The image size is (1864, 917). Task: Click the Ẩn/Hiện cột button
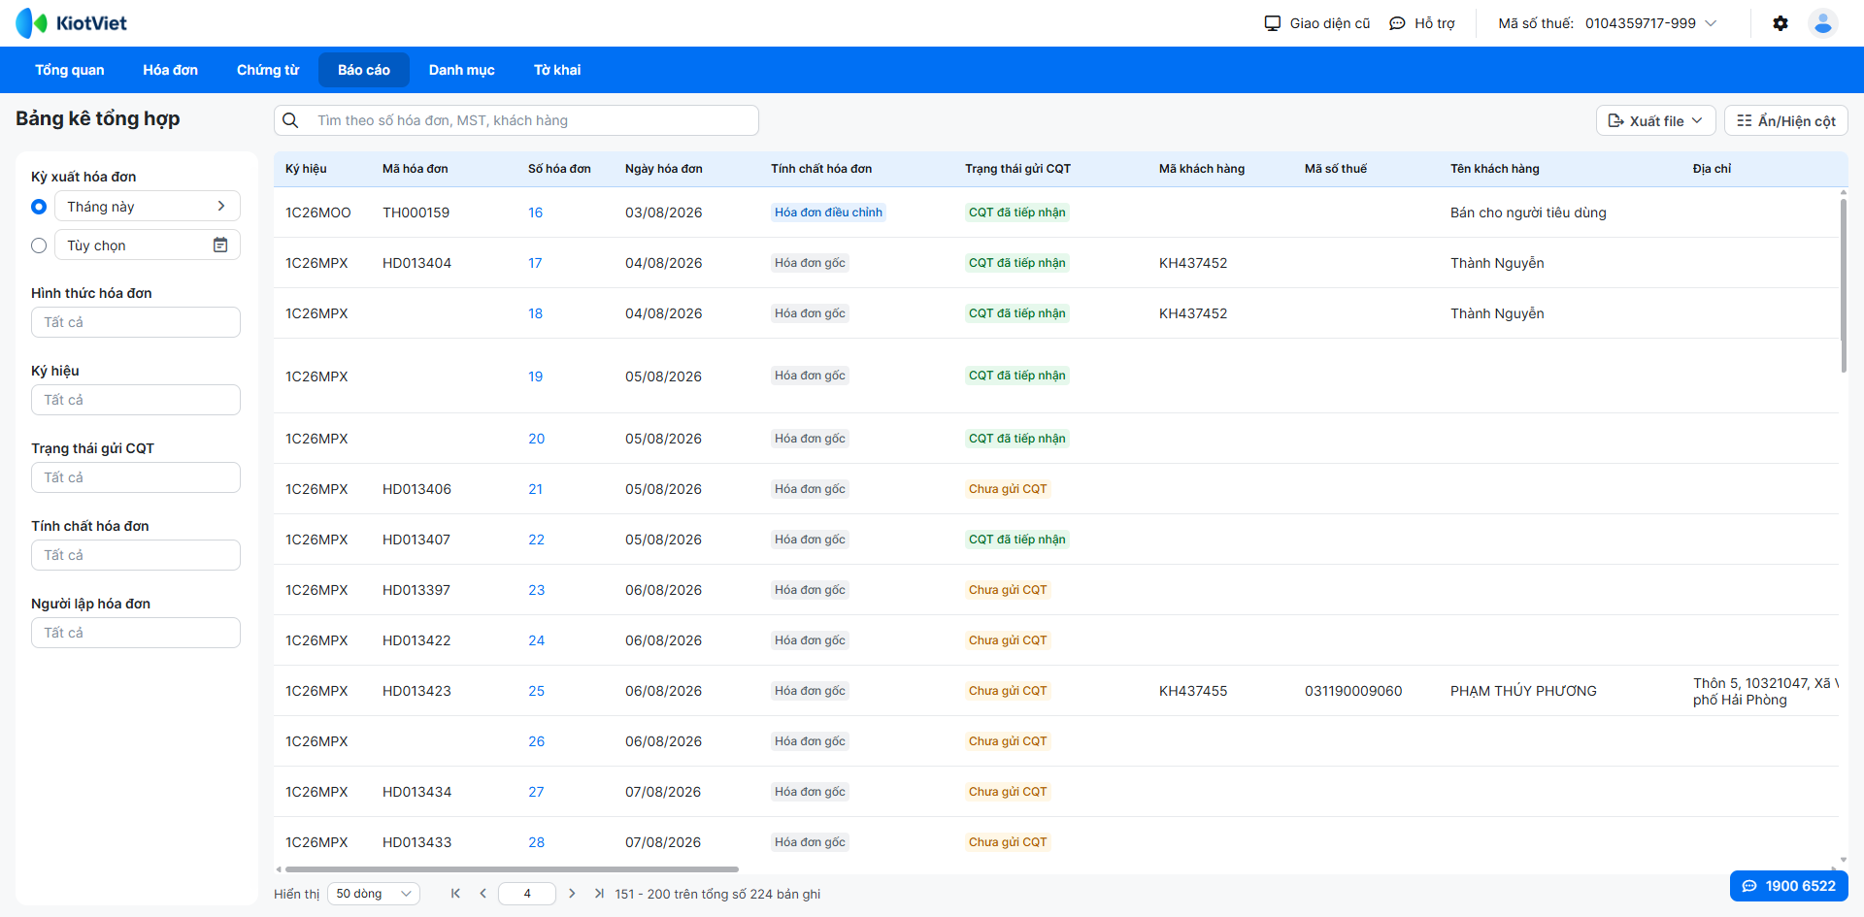click(1786, 120)
